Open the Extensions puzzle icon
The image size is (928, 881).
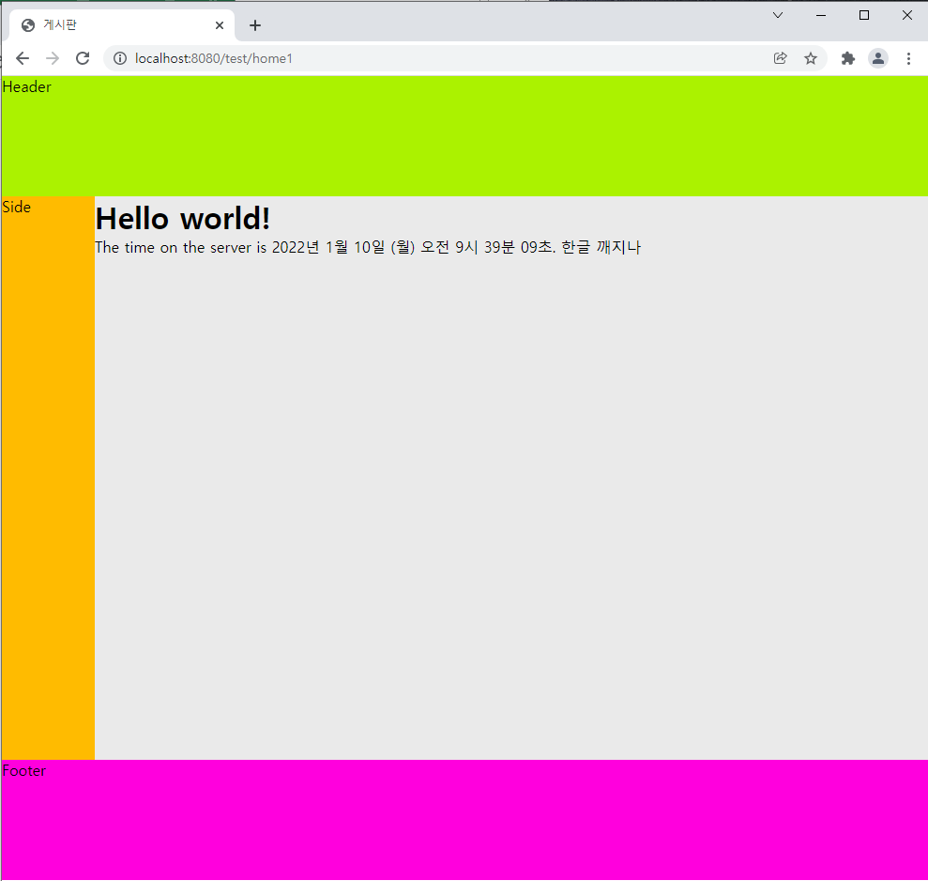pyautogui.click(x=848, y=58)
